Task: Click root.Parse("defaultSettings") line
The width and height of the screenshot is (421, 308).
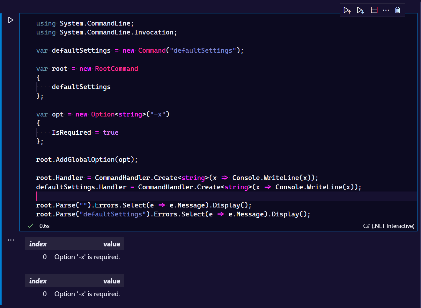Action: click(173, 214)
